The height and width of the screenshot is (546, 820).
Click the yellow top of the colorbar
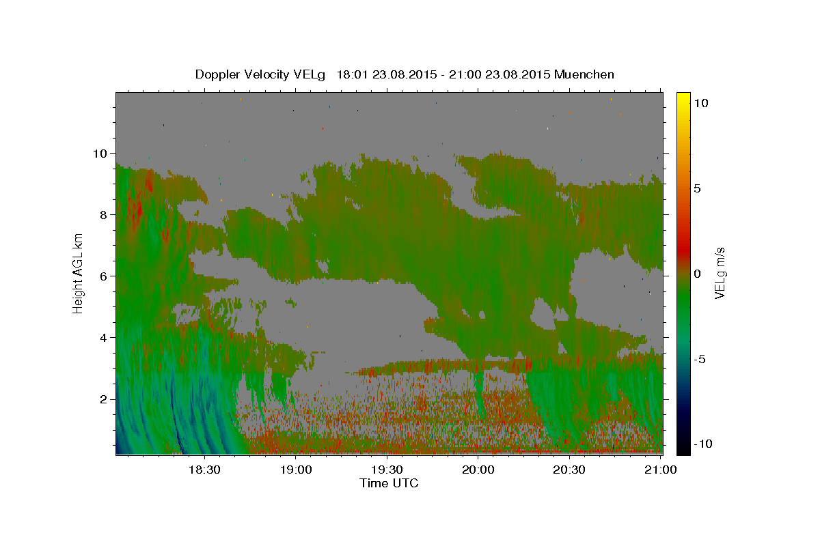[683, 99]
